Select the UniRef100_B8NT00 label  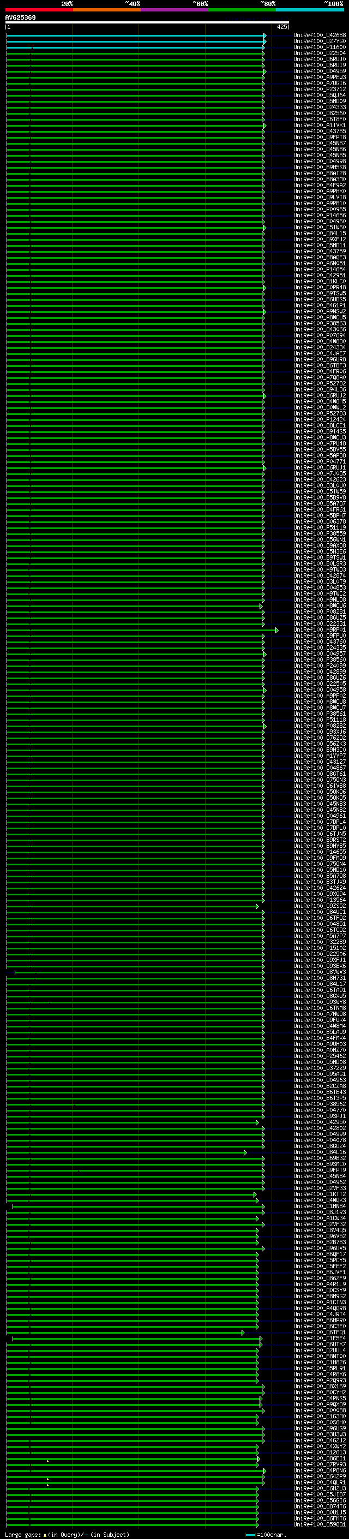(x=320, y=1356)
